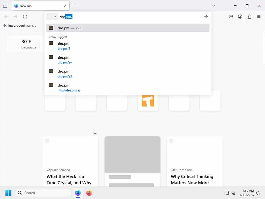This screenshot has width=265, height=199.
Task: Open the notifications bell in tray
Action: tap(258, 193)
